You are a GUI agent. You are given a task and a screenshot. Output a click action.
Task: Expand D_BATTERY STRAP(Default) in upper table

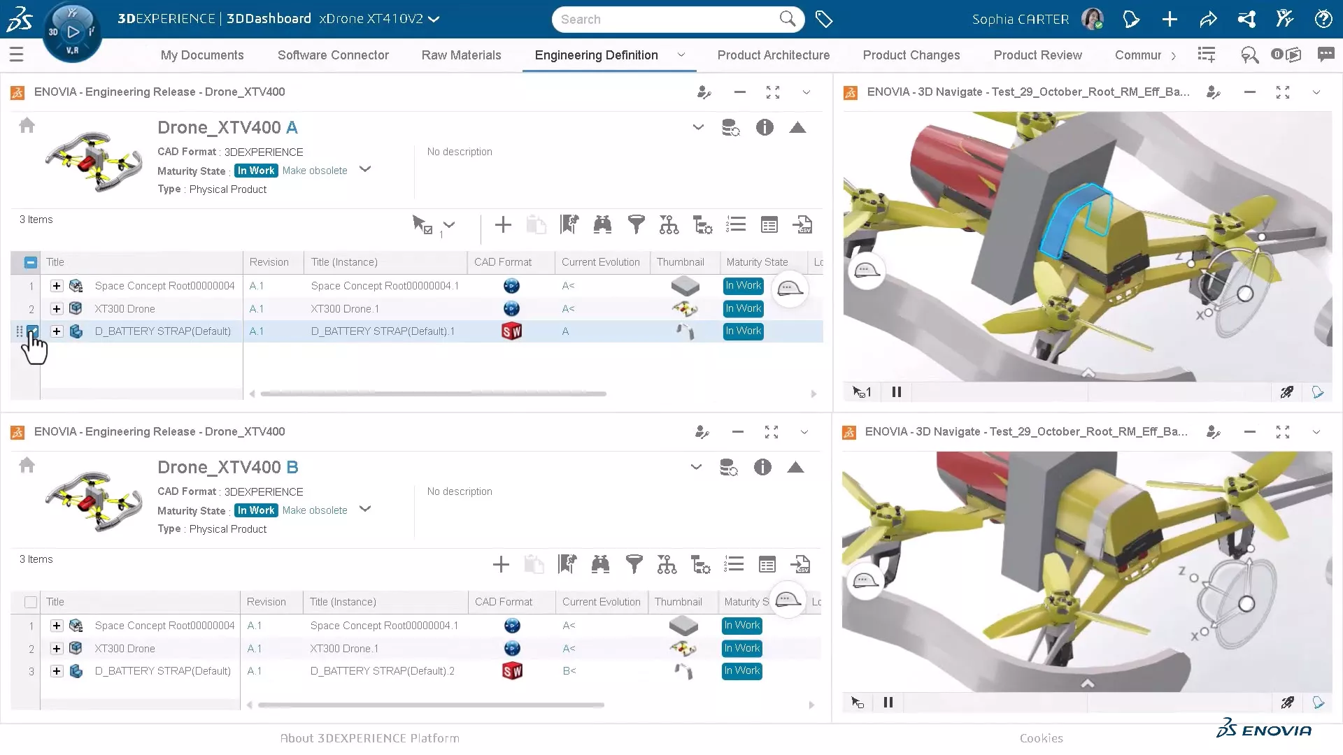[57, 331]
